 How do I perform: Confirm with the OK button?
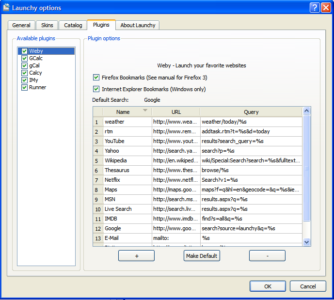[x=268, y=286]
